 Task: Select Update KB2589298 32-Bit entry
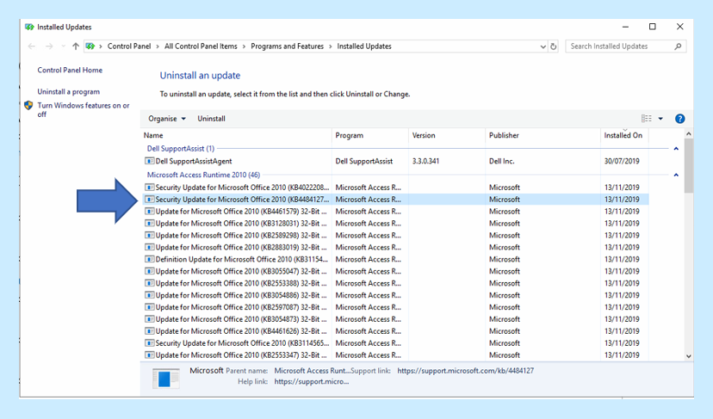pos(395,236)
